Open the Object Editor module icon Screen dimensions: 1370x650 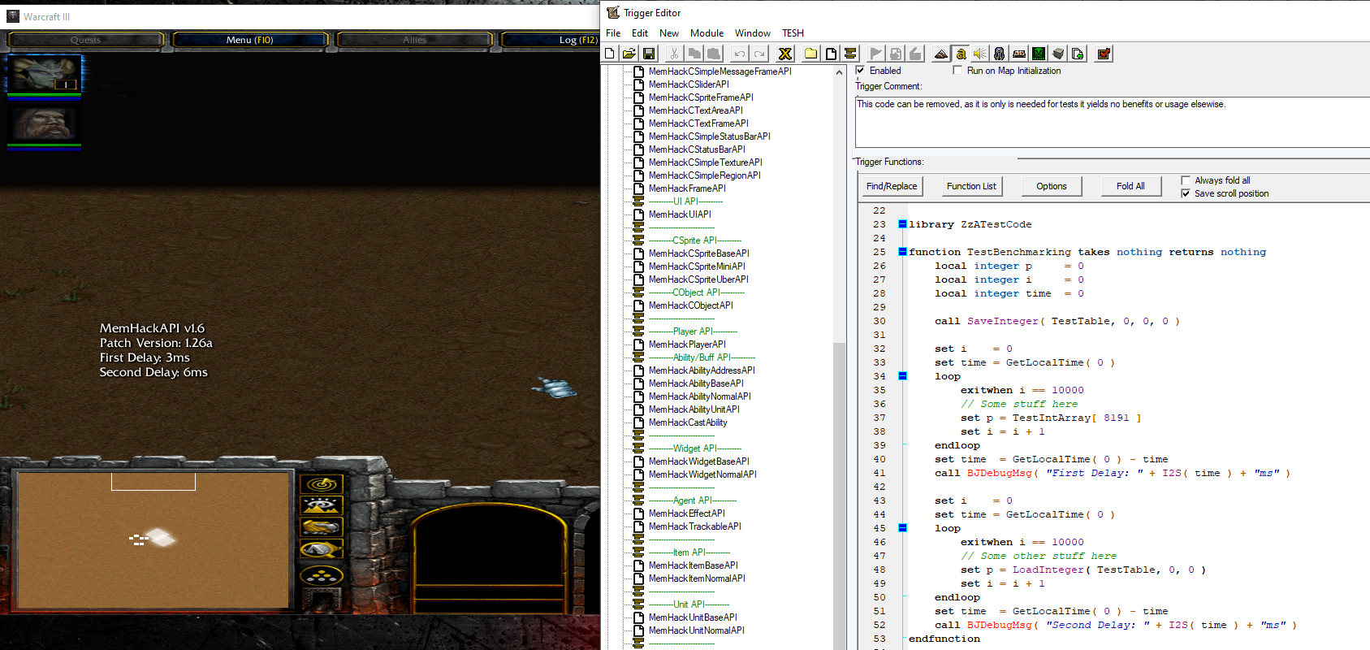1000,54
